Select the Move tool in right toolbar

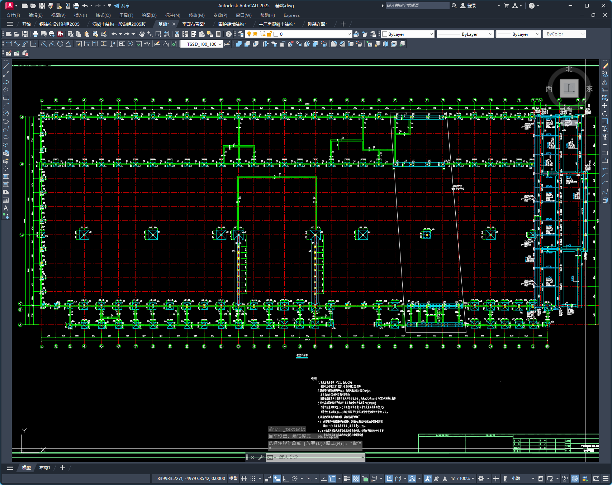[x=605, y=106]
